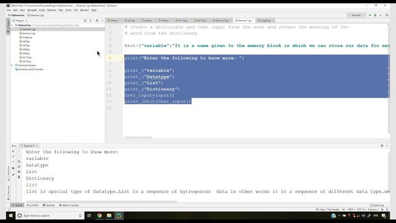Toggle scroll to end in console
The image size is (396, 223).
click(x=19, y=167)
